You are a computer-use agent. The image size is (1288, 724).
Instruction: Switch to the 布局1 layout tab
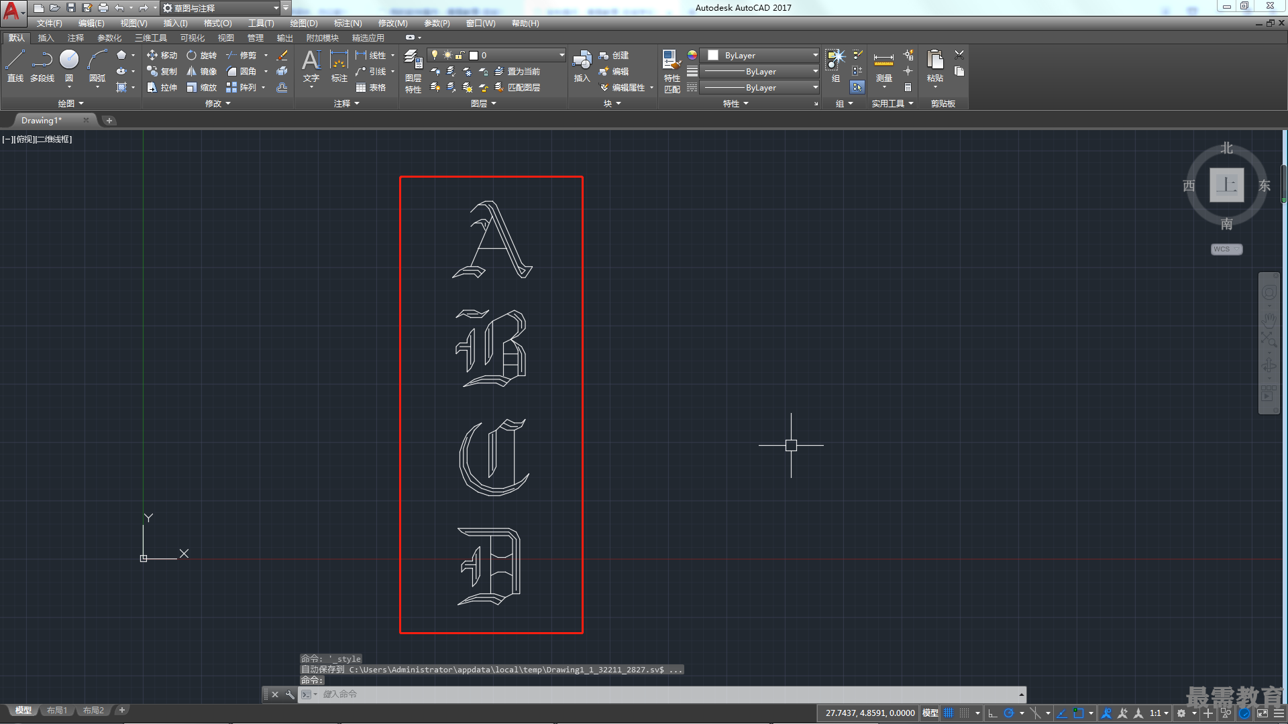(x=57, y=711)
